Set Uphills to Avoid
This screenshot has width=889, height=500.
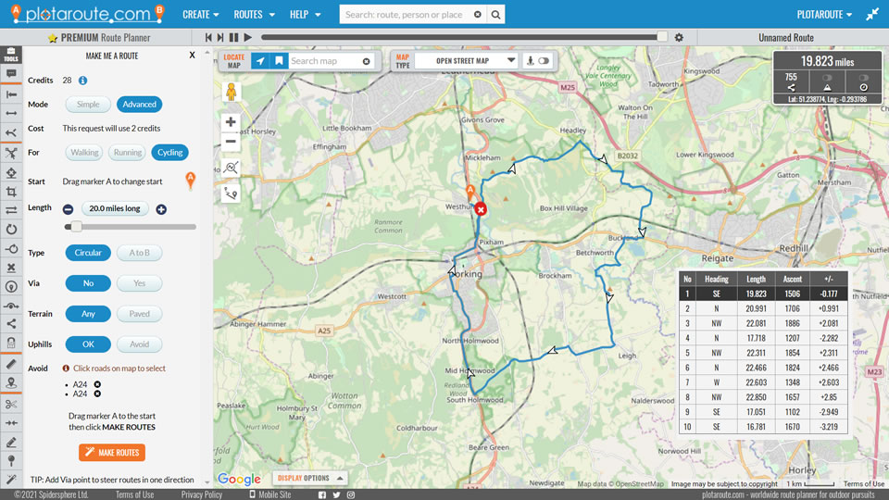(x=140, y=344)
